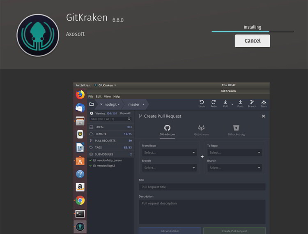Viewport: 308px width, 234px height.
Task: Expand the REMOTE section
Action: point(110,134)
